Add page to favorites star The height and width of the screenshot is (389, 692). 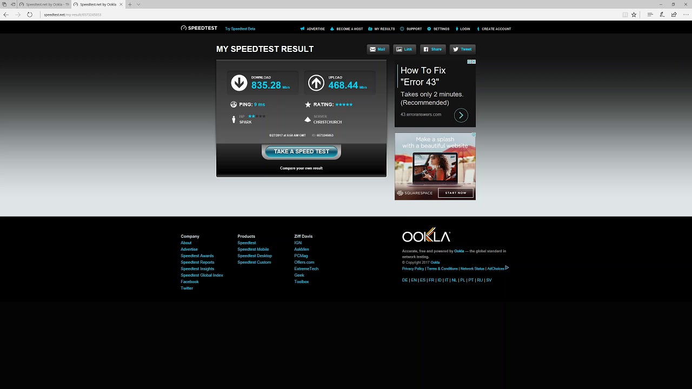coord(634,15)
